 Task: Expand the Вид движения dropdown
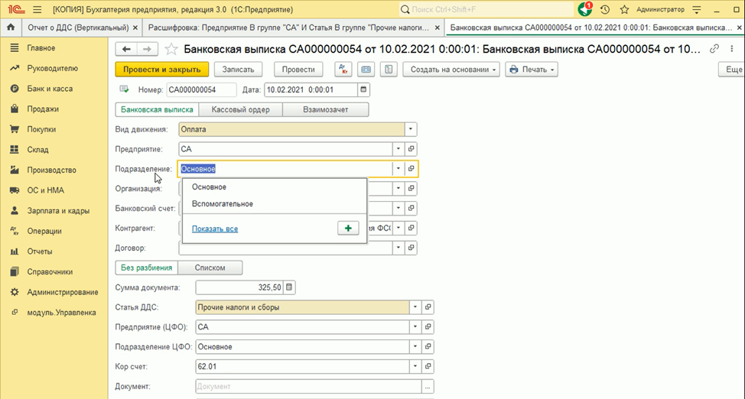coord(411,129)
